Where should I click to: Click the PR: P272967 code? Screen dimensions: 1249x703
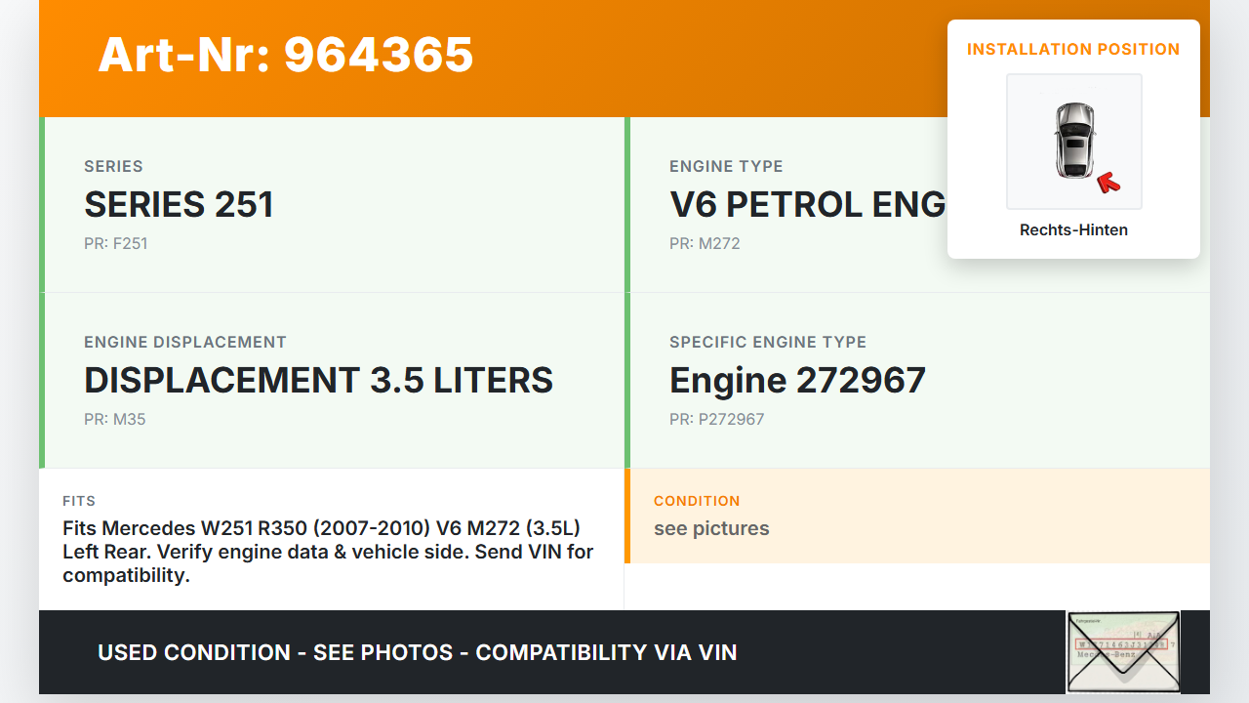(x=716, y=419)
